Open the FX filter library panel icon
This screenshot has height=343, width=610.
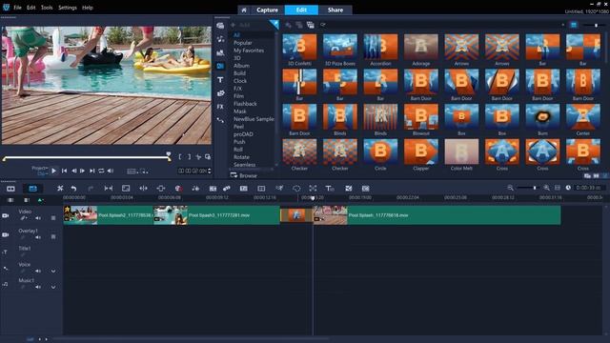(x=220, y=107)
